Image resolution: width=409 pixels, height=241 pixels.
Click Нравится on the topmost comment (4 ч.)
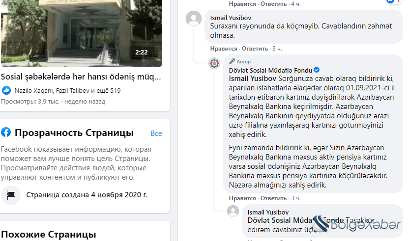(242, 4)
